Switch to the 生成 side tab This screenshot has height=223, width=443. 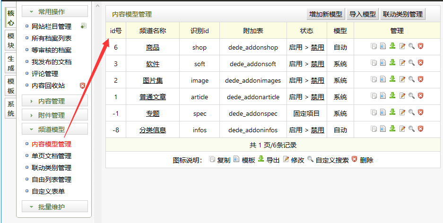tap(11, 63)
